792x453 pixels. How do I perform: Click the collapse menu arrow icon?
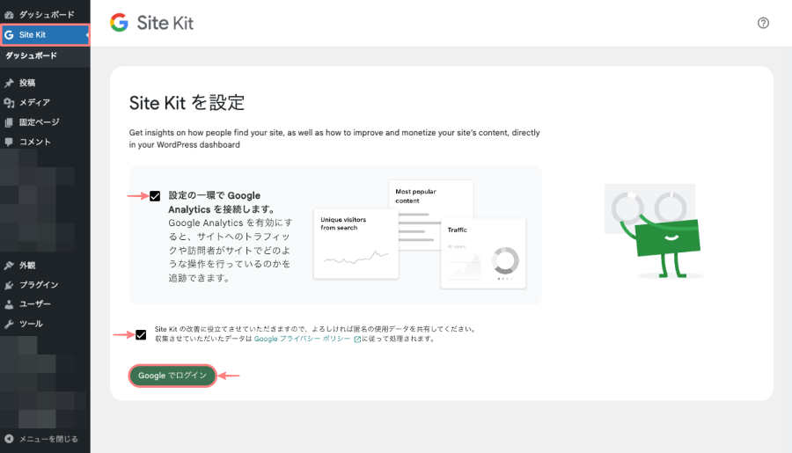[9, 439]
